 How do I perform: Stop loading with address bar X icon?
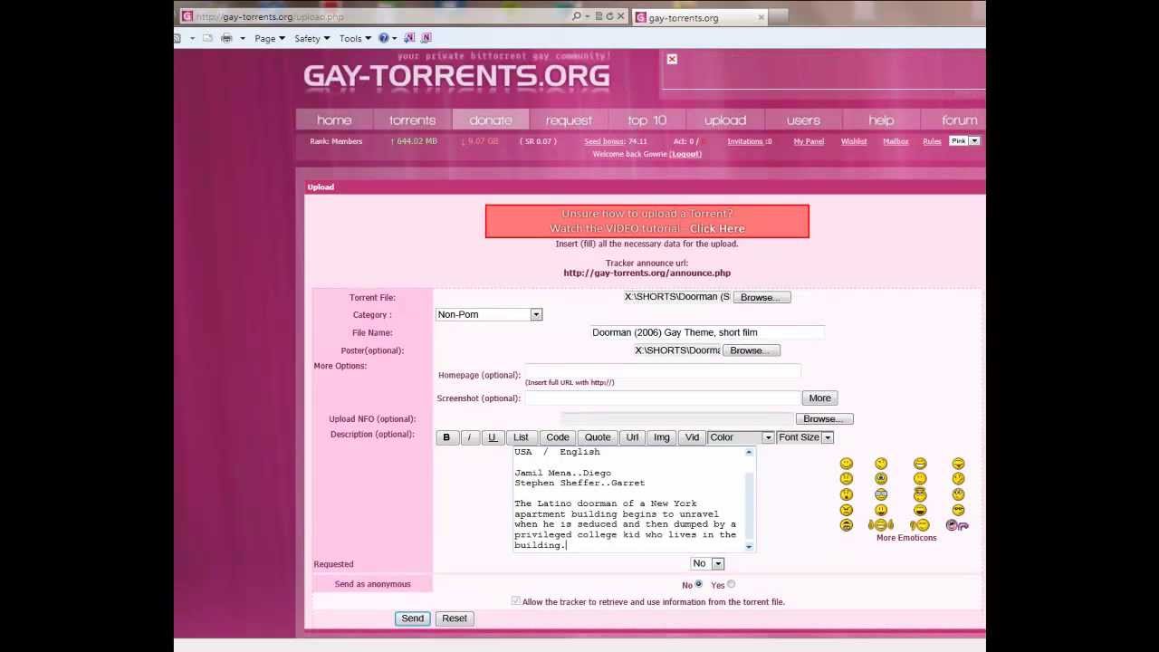point(621,16)
